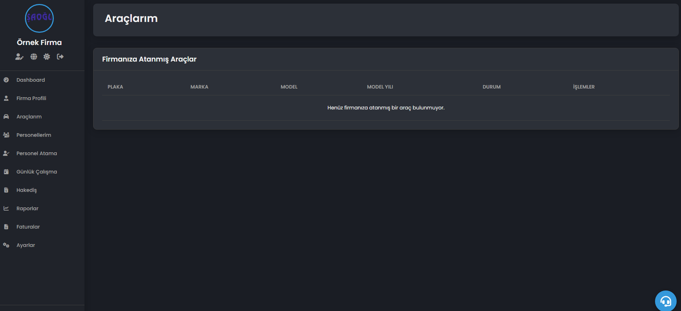Click the DURUM column header
This screenshot has width=681, height=311.
click(x=492, y=87)
